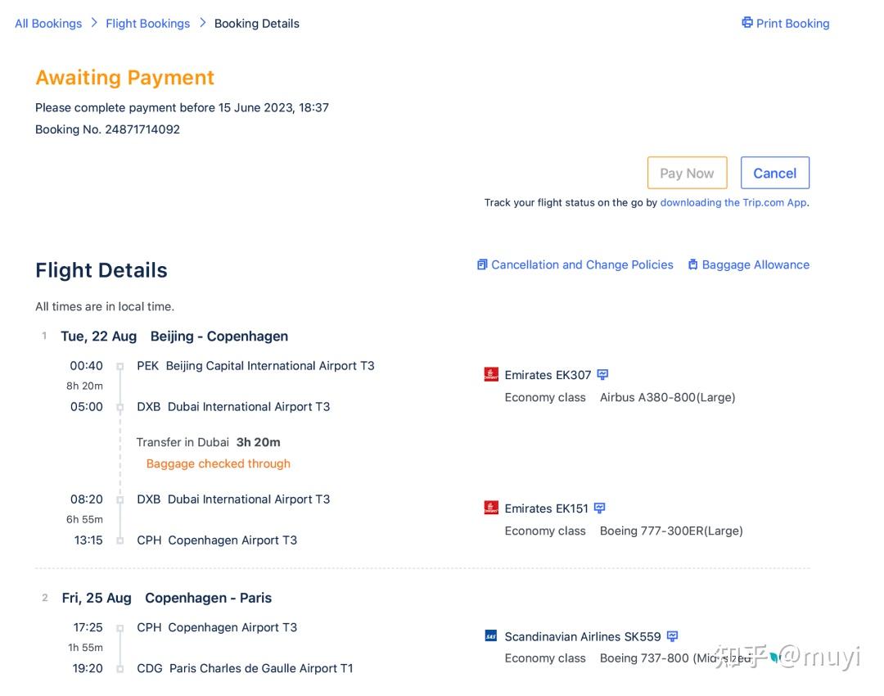The image size is (884, 696).
Task: Go to All Bookings breadcrumb
Action: [48, 24]
